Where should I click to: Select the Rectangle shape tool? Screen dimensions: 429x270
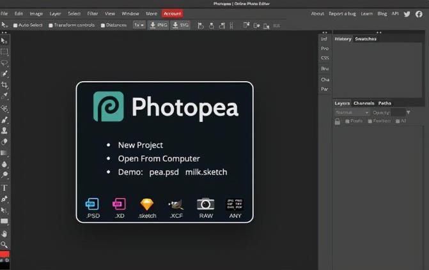click(4, 221)
